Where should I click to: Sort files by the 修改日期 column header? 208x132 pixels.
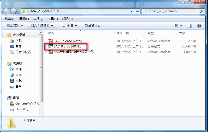(x=123, y=33)
